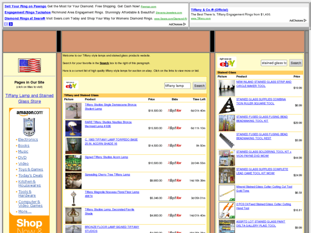311x233 pixels.
Task: Open Amazon Electronics category
Action: coord(28,140)
